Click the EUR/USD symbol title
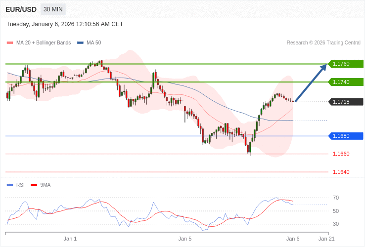 21,9
